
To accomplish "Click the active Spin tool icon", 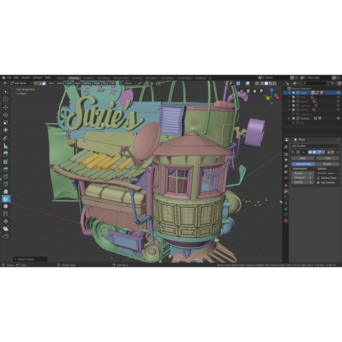I will (6, 199).
